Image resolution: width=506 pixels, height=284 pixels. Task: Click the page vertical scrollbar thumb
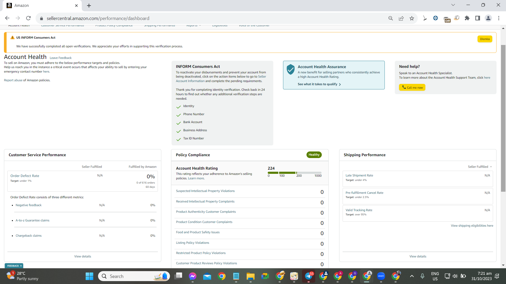point(503,118)
